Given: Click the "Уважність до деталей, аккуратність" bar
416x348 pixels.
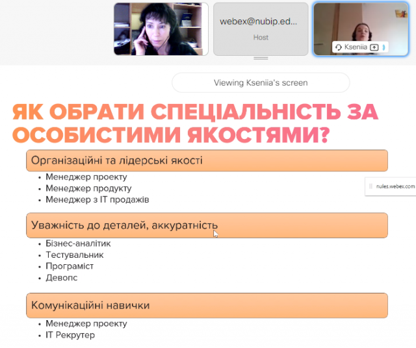Looking at the screenshot, I should click(x=207, y=225).
